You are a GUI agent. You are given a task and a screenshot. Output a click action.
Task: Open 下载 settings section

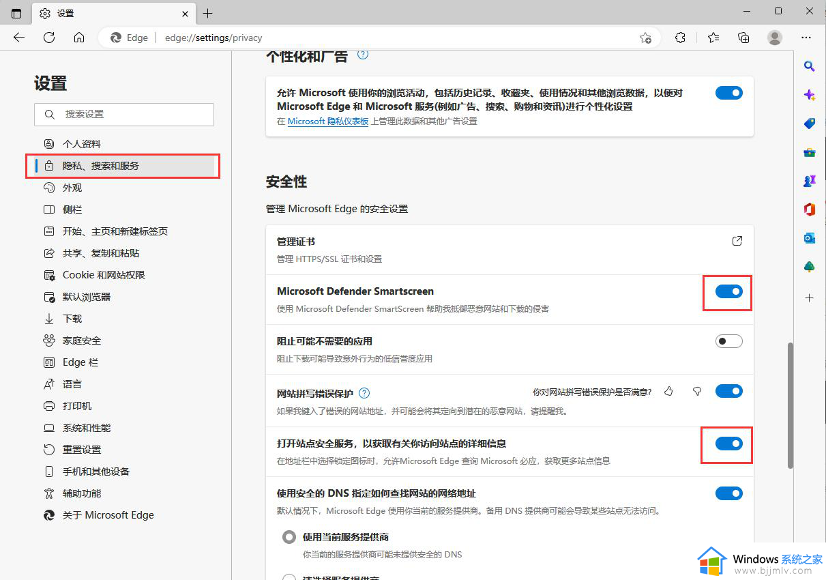pyautogui.click(x=124, y=319)
